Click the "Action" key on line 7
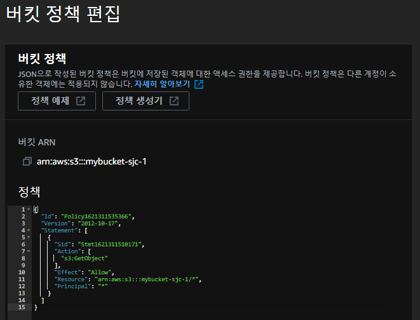This screenshot has height=320, width=420. pyautogui.click(x=67, y=251)
